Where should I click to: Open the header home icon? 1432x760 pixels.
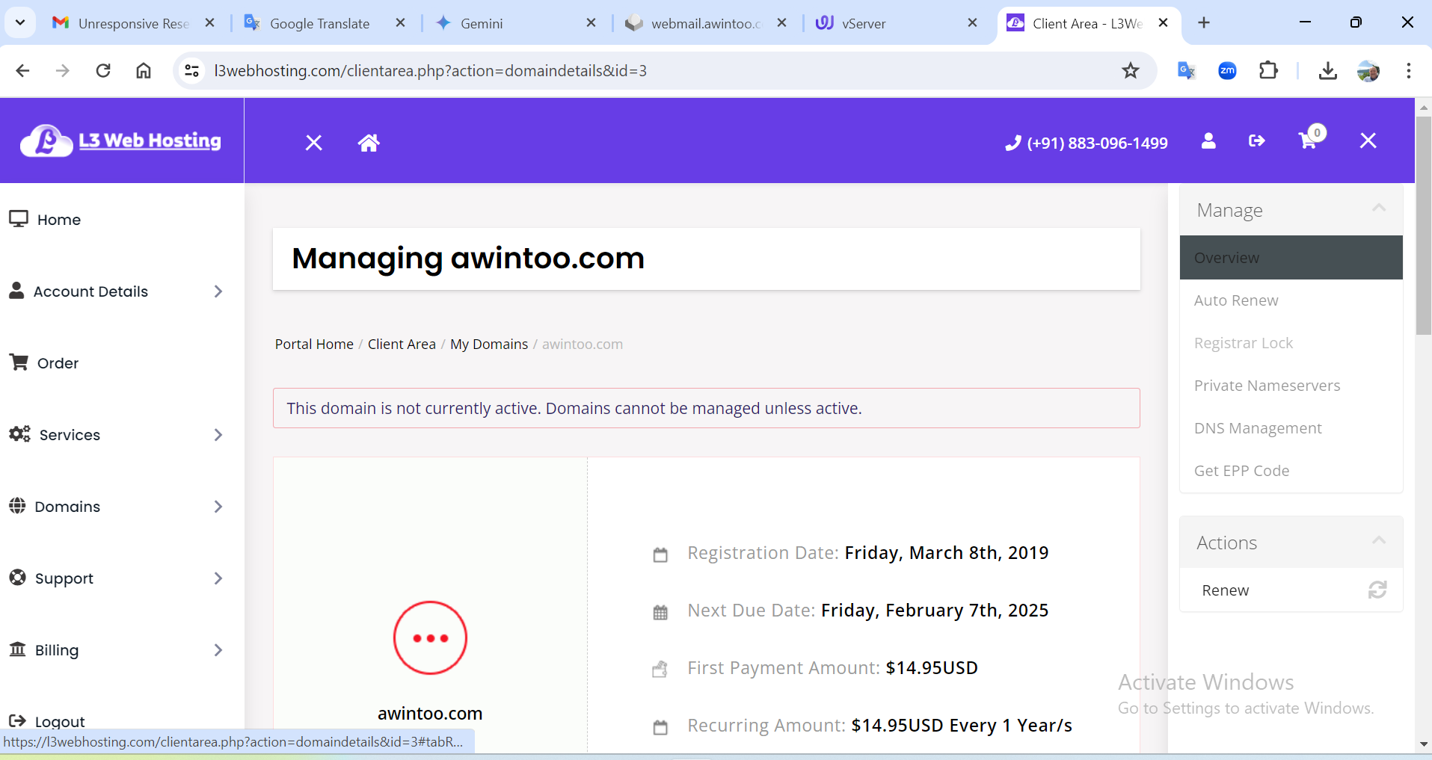[369, 143]
